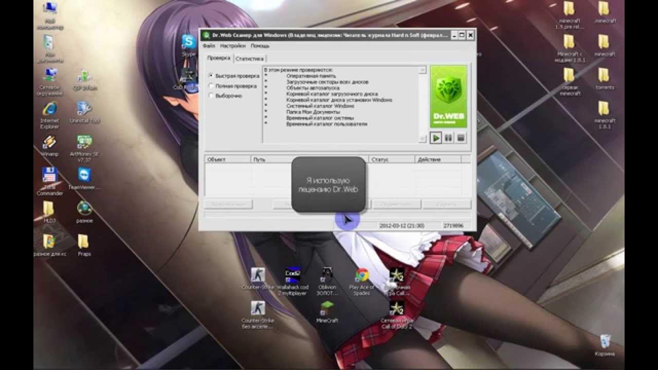
Task: Open the HLDJ folder
Action: 48,212
